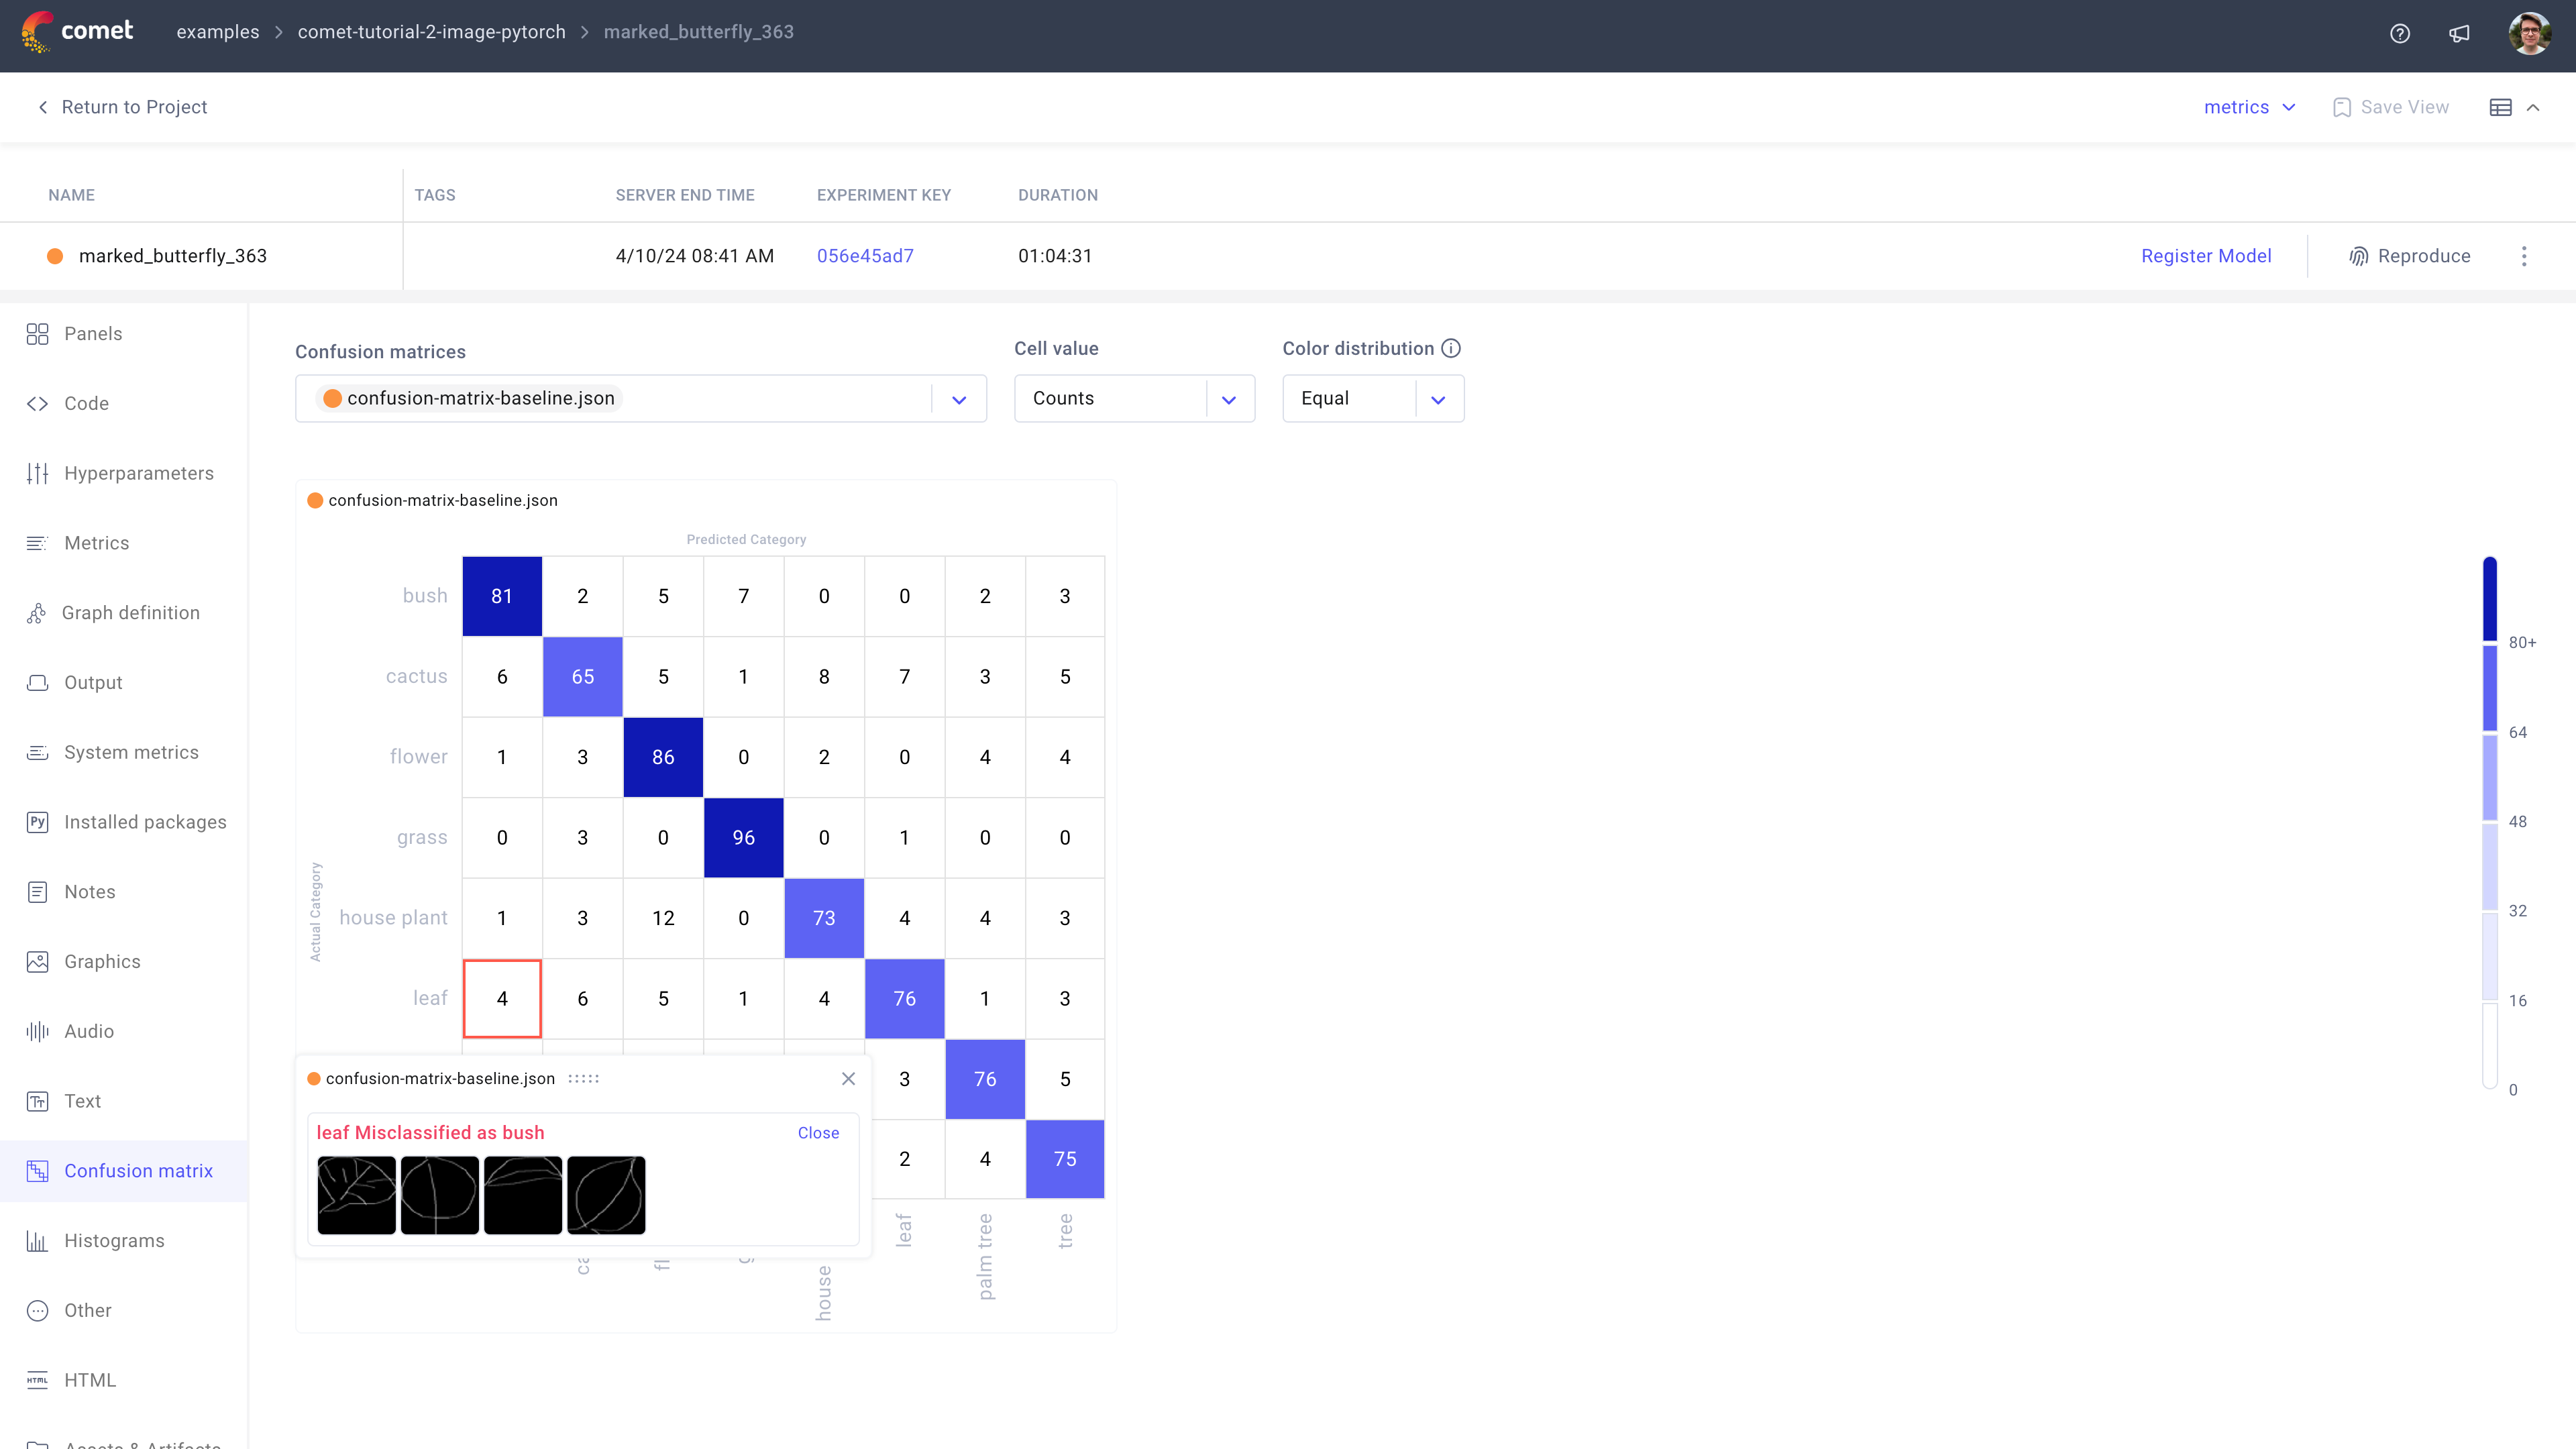This screenshot has width=2576, height=1449.
Task: Open experiment key 056e45ad7
Action: (x=865, y=256)
